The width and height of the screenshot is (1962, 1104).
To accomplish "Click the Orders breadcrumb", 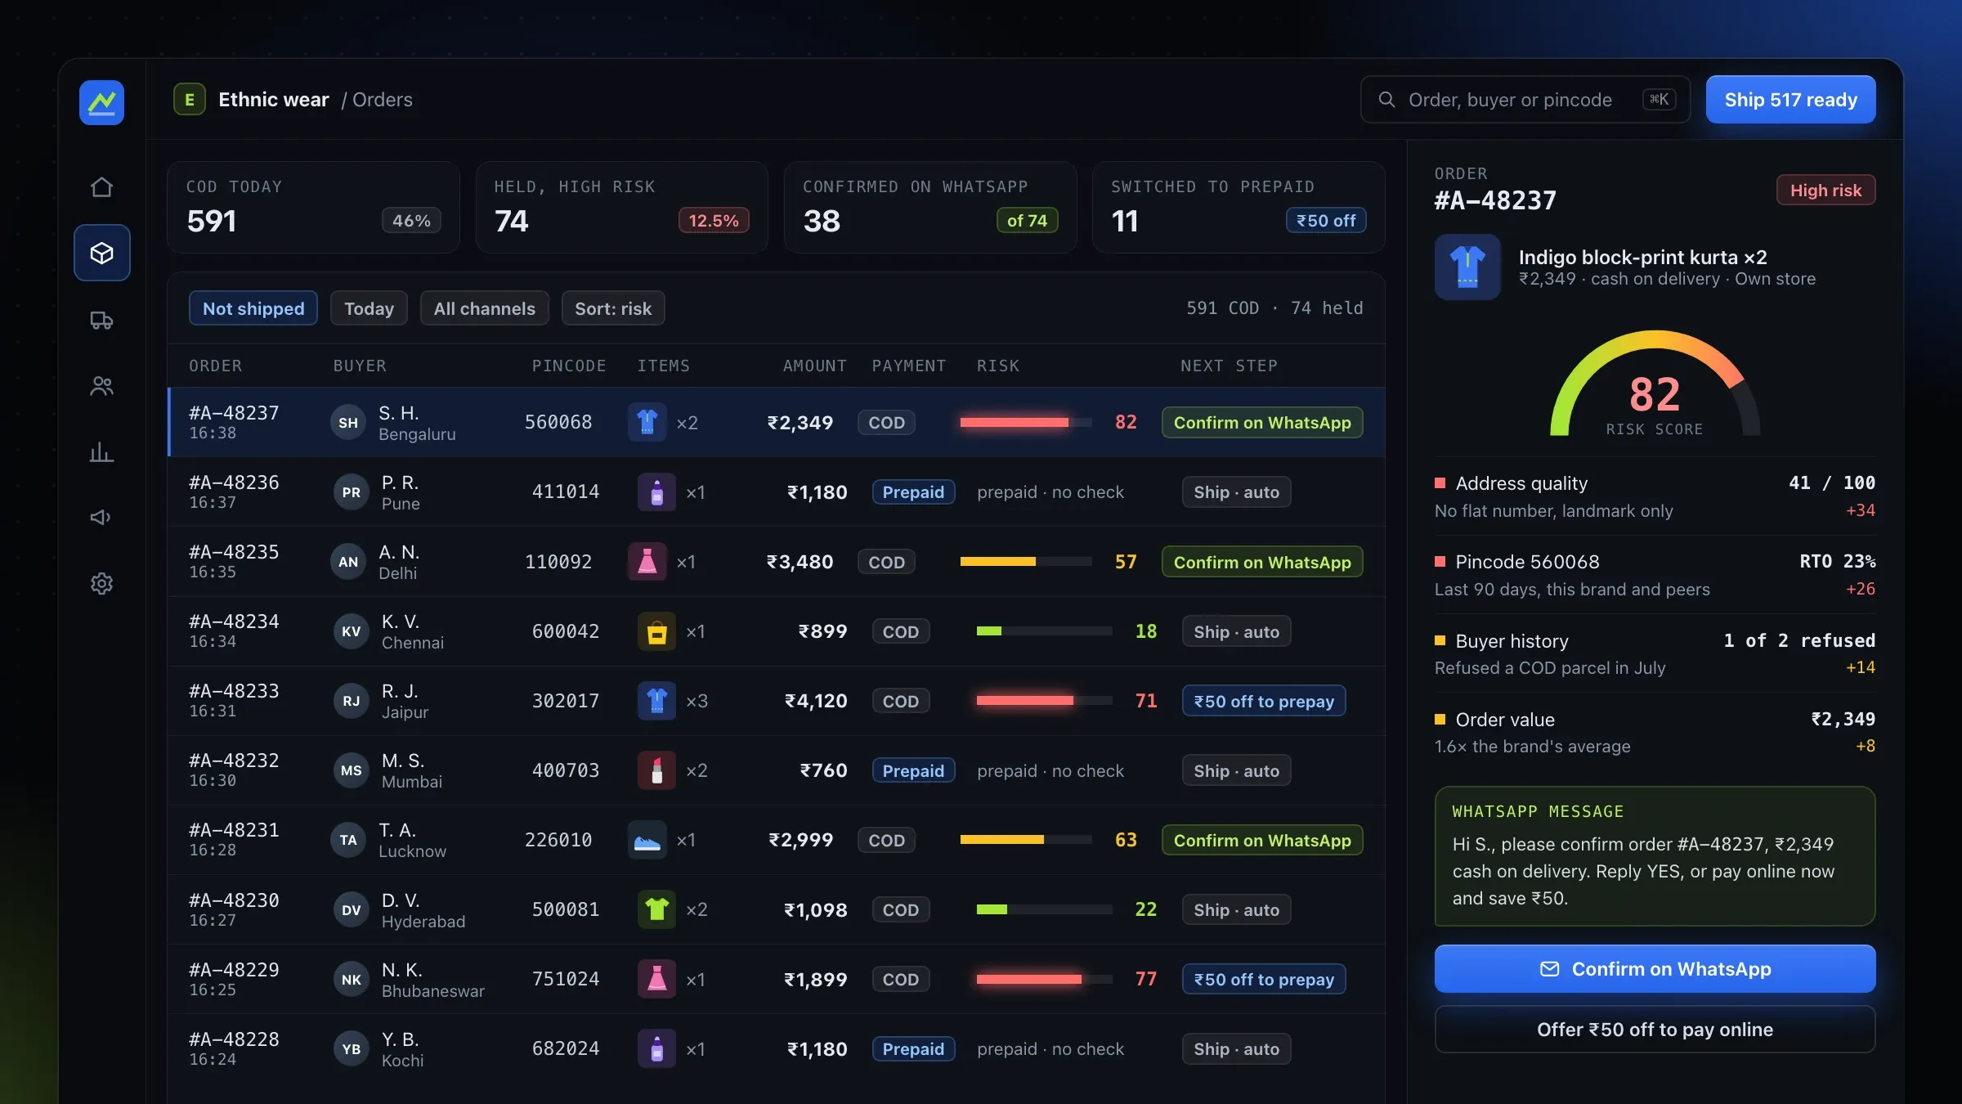I will click(x=383, y=100).
